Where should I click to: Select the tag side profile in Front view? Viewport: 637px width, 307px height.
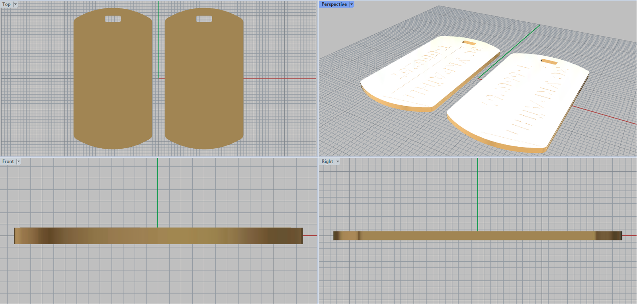point(158,236)
